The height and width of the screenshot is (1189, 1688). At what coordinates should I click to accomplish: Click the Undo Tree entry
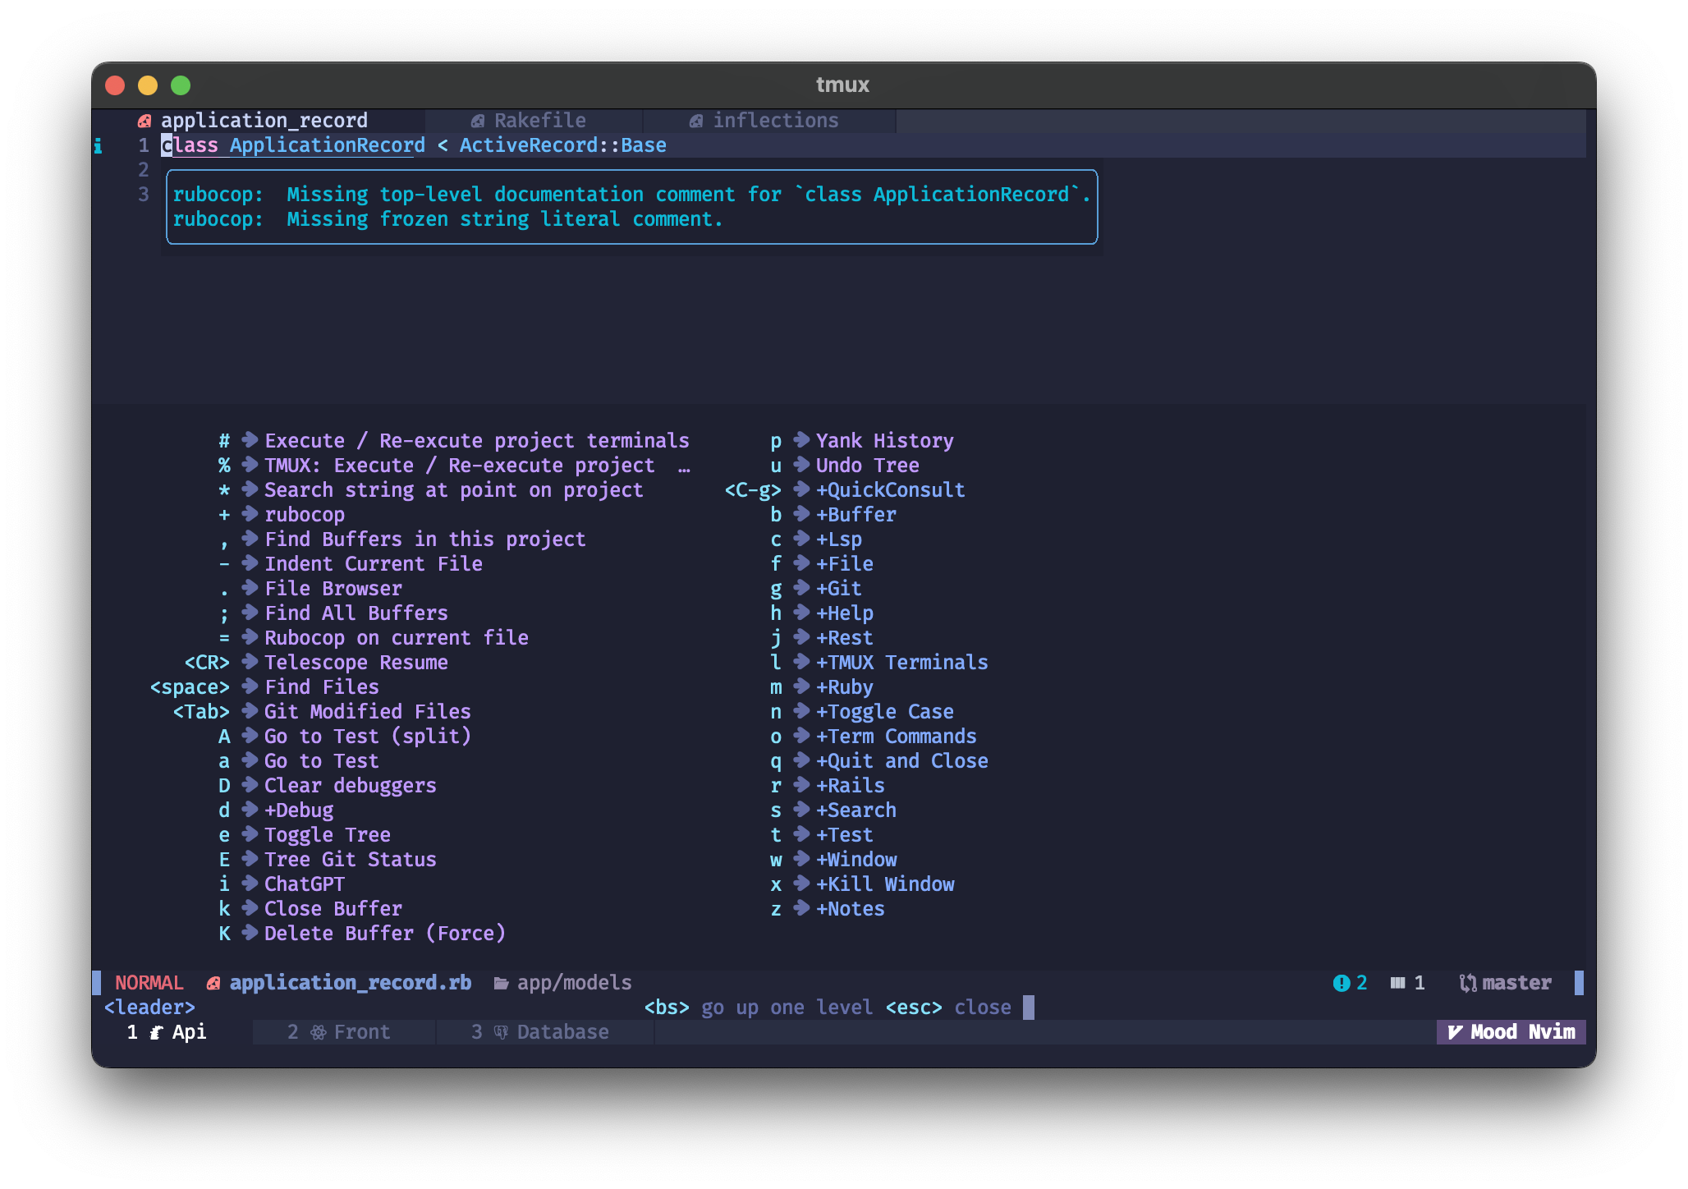tap(867, 466)
